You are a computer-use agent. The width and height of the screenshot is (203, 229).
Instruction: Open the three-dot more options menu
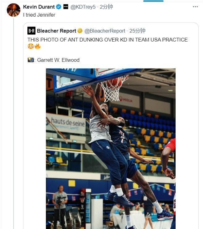(195, 7)
